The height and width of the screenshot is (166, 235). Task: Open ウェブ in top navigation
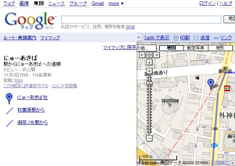coord(9,4)
